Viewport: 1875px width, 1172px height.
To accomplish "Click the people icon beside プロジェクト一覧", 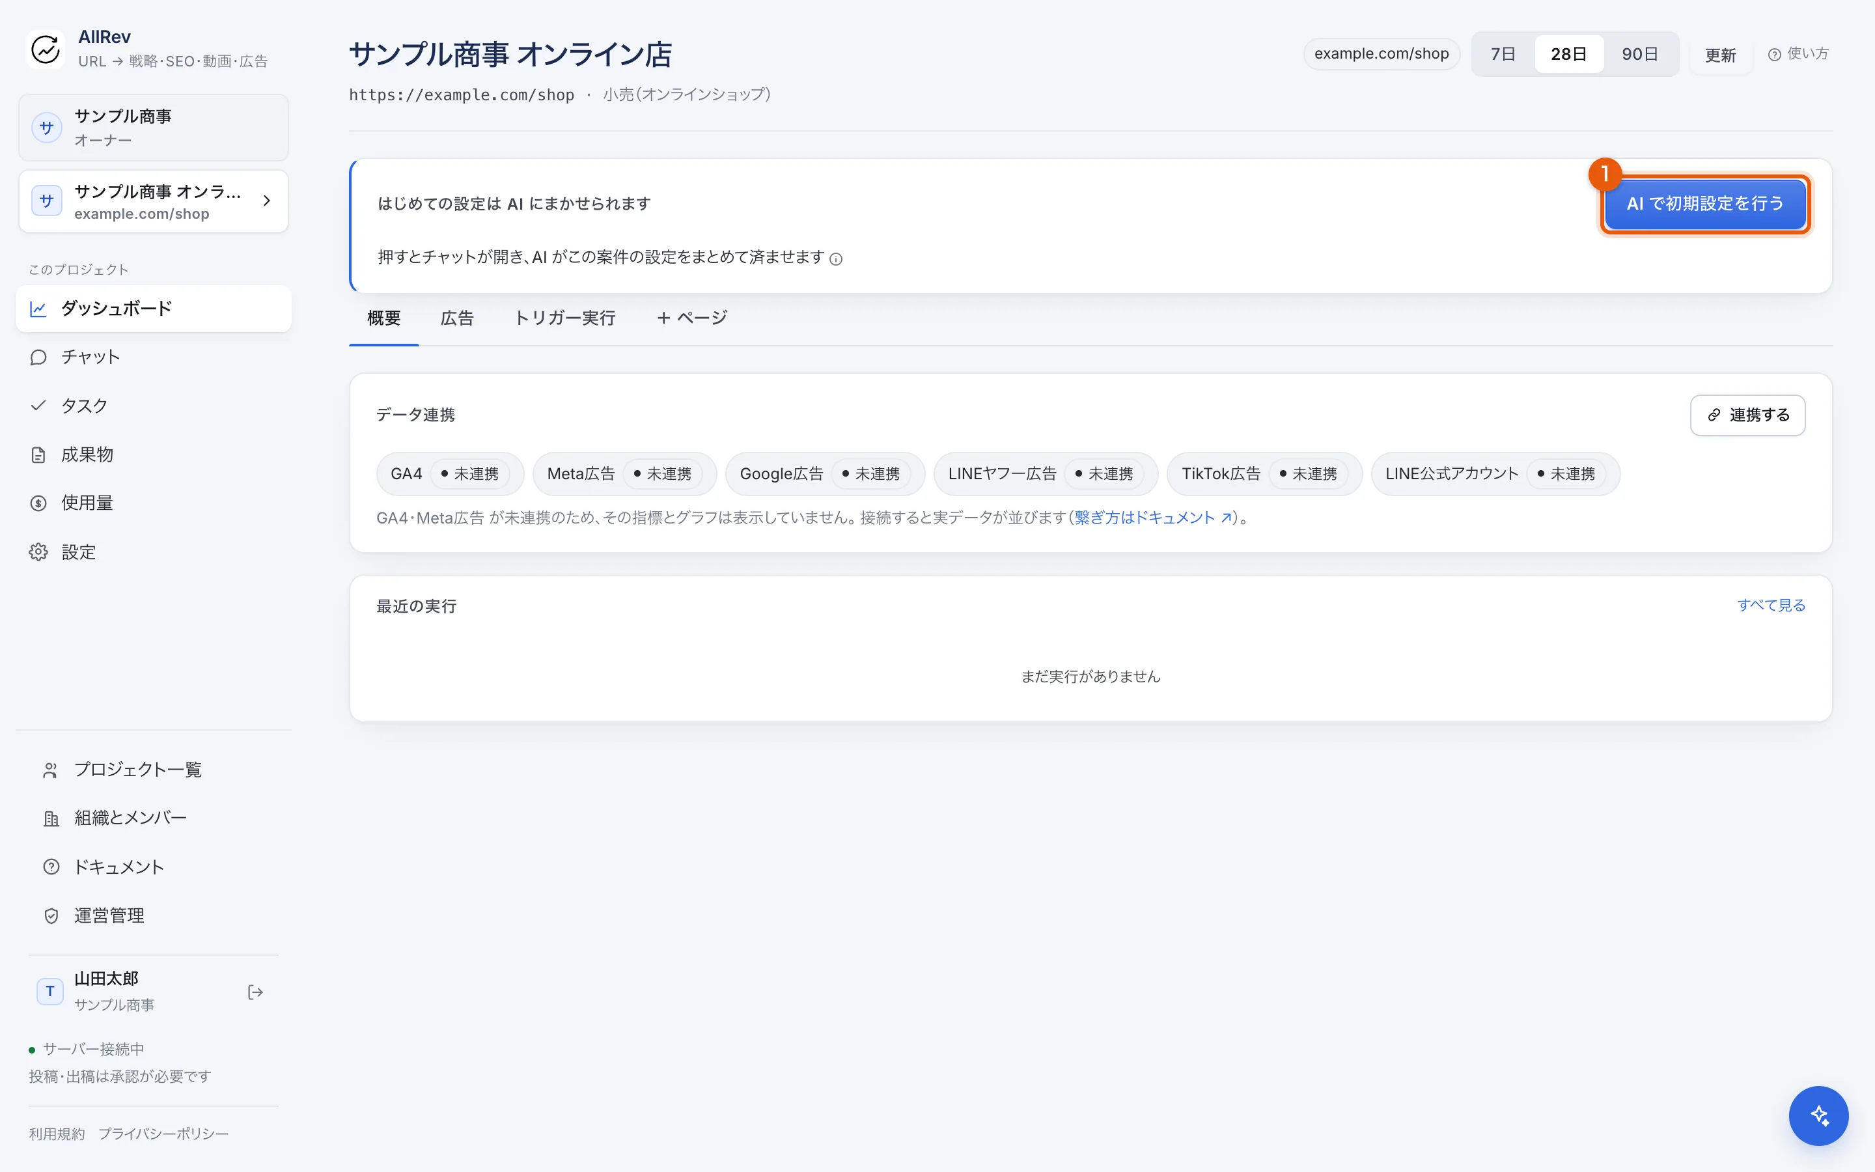I will click(51, 770).
